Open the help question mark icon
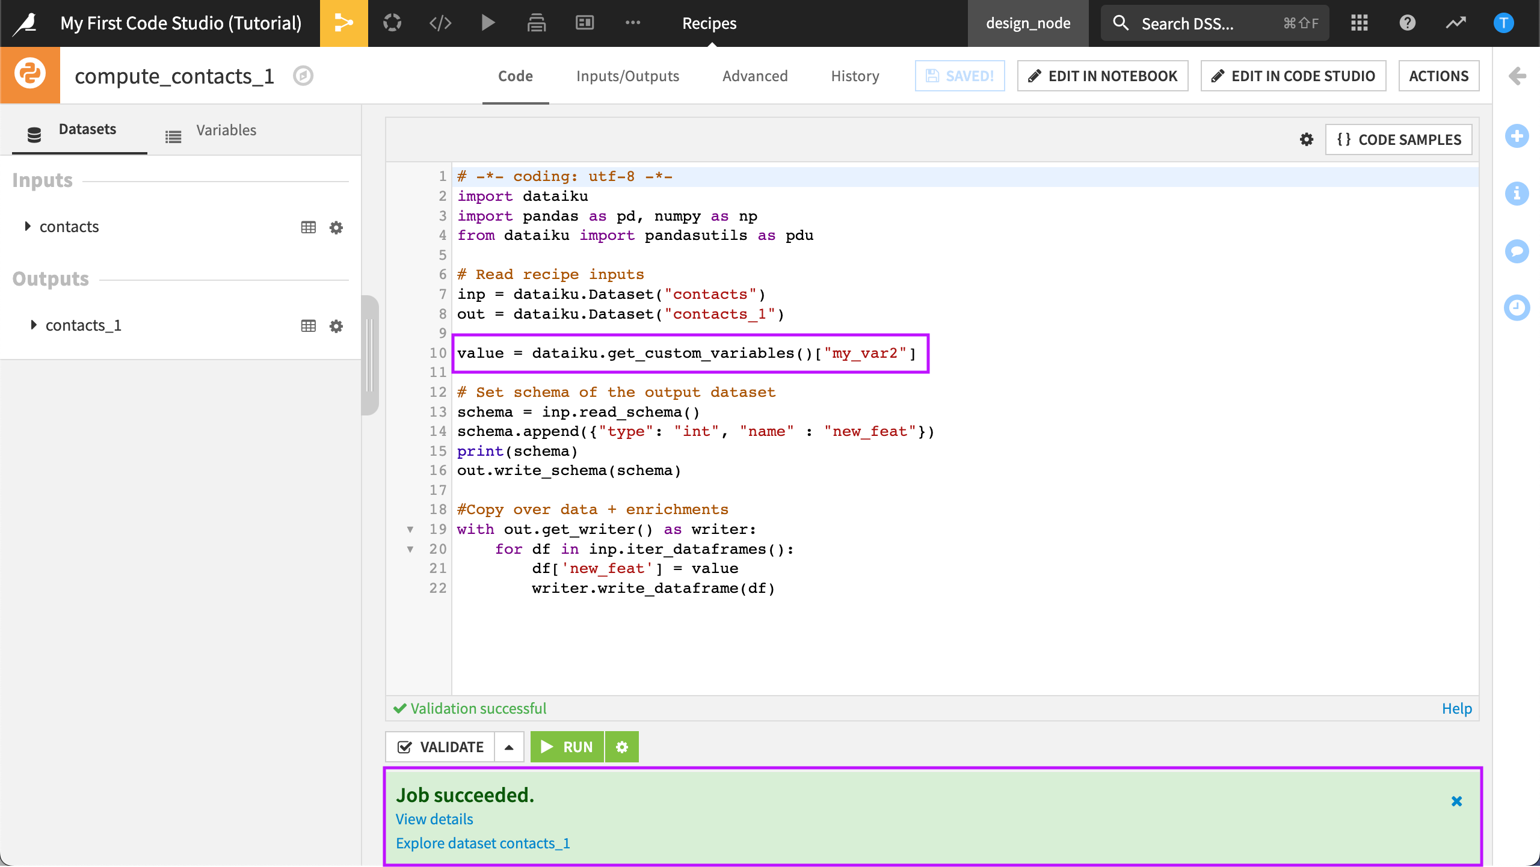 point(1408,23)
